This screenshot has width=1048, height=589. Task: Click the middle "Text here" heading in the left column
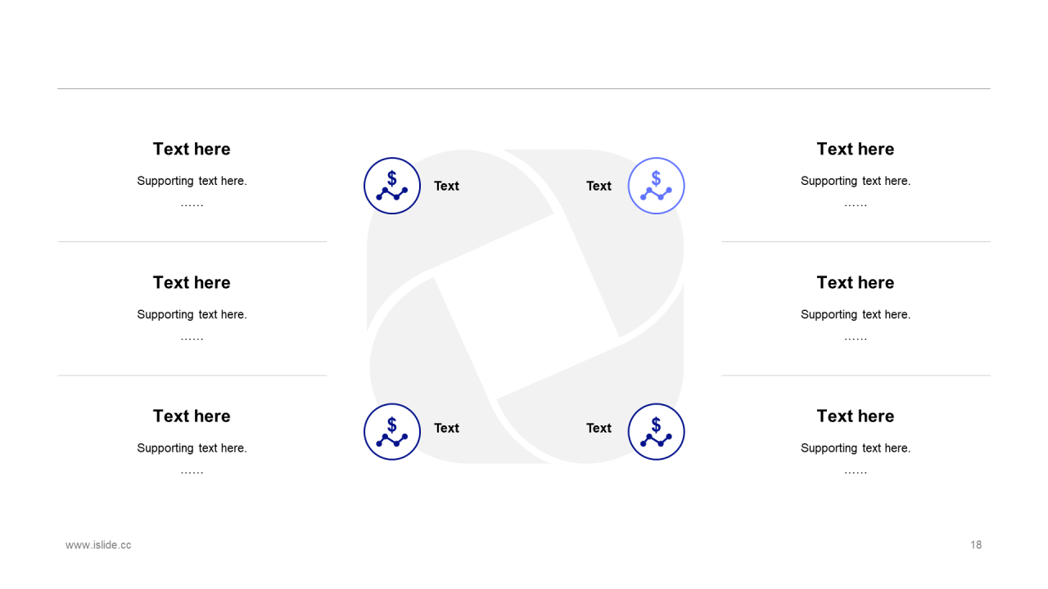192,282
